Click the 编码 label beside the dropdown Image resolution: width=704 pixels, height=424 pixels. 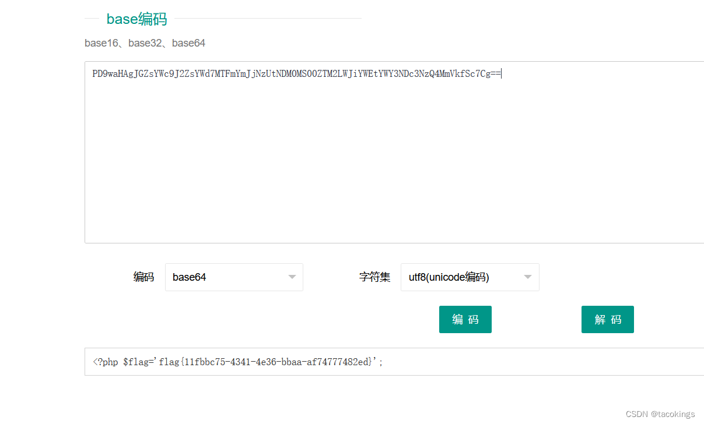click(143, 277)
